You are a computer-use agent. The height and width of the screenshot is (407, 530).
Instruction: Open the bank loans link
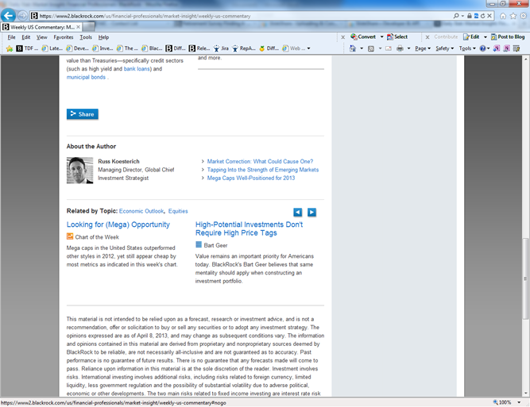pos(137,69)
